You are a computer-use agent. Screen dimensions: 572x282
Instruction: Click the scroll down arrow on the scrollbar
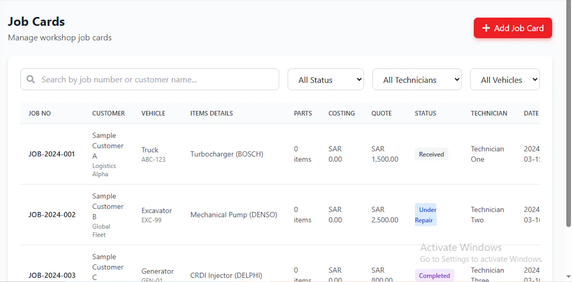[x=568, y=276]
